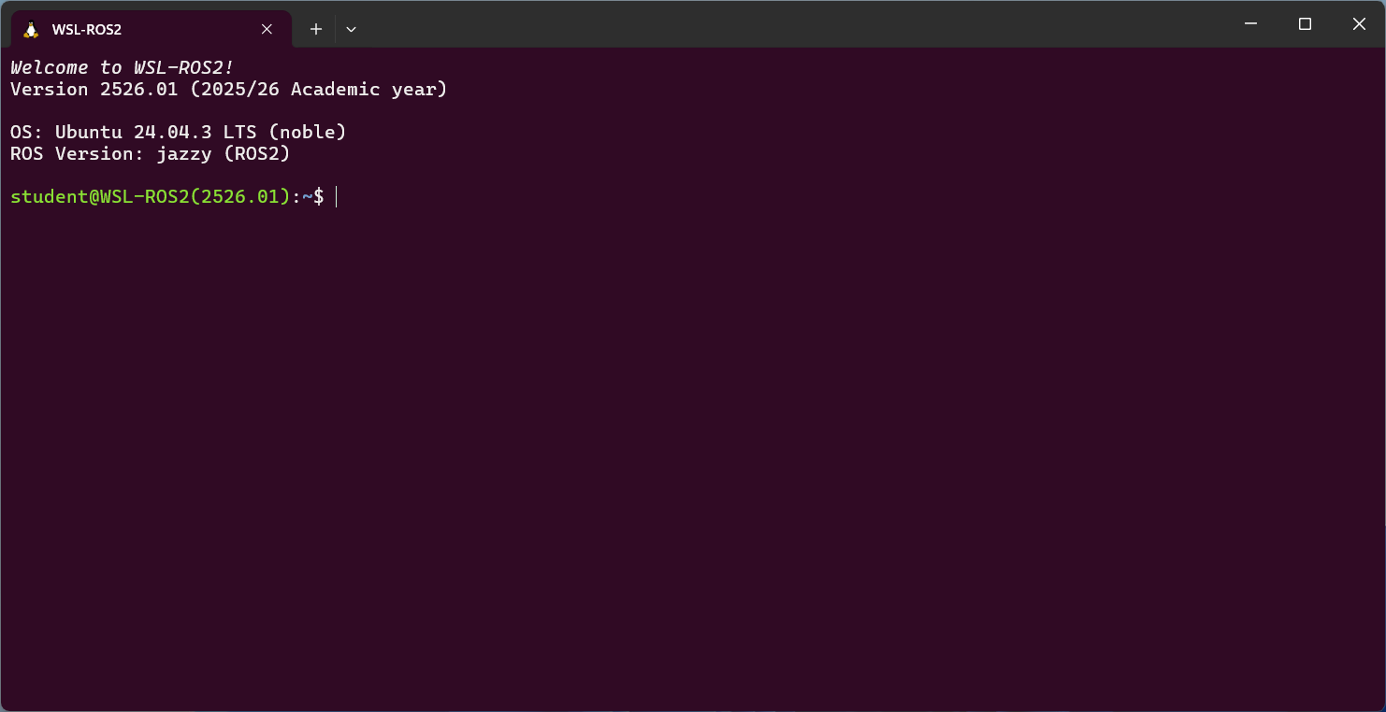Maximize the terminal window
The width and height of the screenshot is (1386, 712).
1305,24
